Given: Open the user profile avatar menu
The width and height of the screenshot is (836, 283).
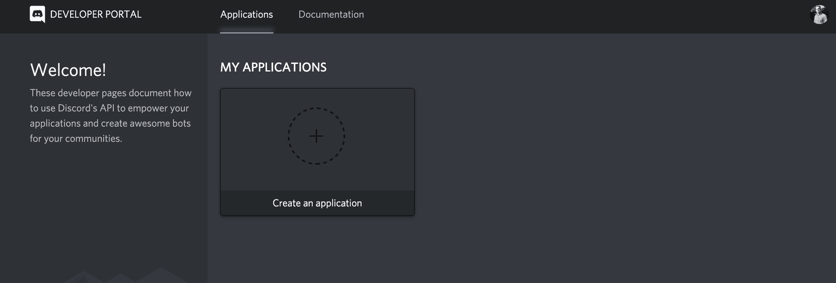Looking at the screenshot, I should (x=819, y=14).
